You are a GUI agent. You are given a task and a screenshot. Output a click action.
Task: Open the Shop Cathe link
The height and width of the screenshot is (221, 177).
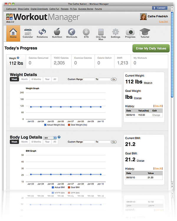(23, 9)
